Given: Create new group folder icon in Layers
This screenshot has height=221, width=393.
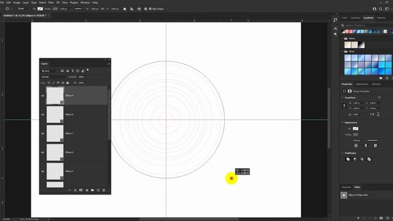Looking at the screenshot, I should 93,190.
